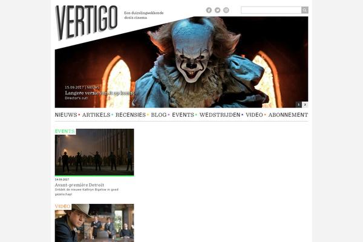
Task: Click the NIEUWS tag in the banner
Action: [x=93, y=87]
